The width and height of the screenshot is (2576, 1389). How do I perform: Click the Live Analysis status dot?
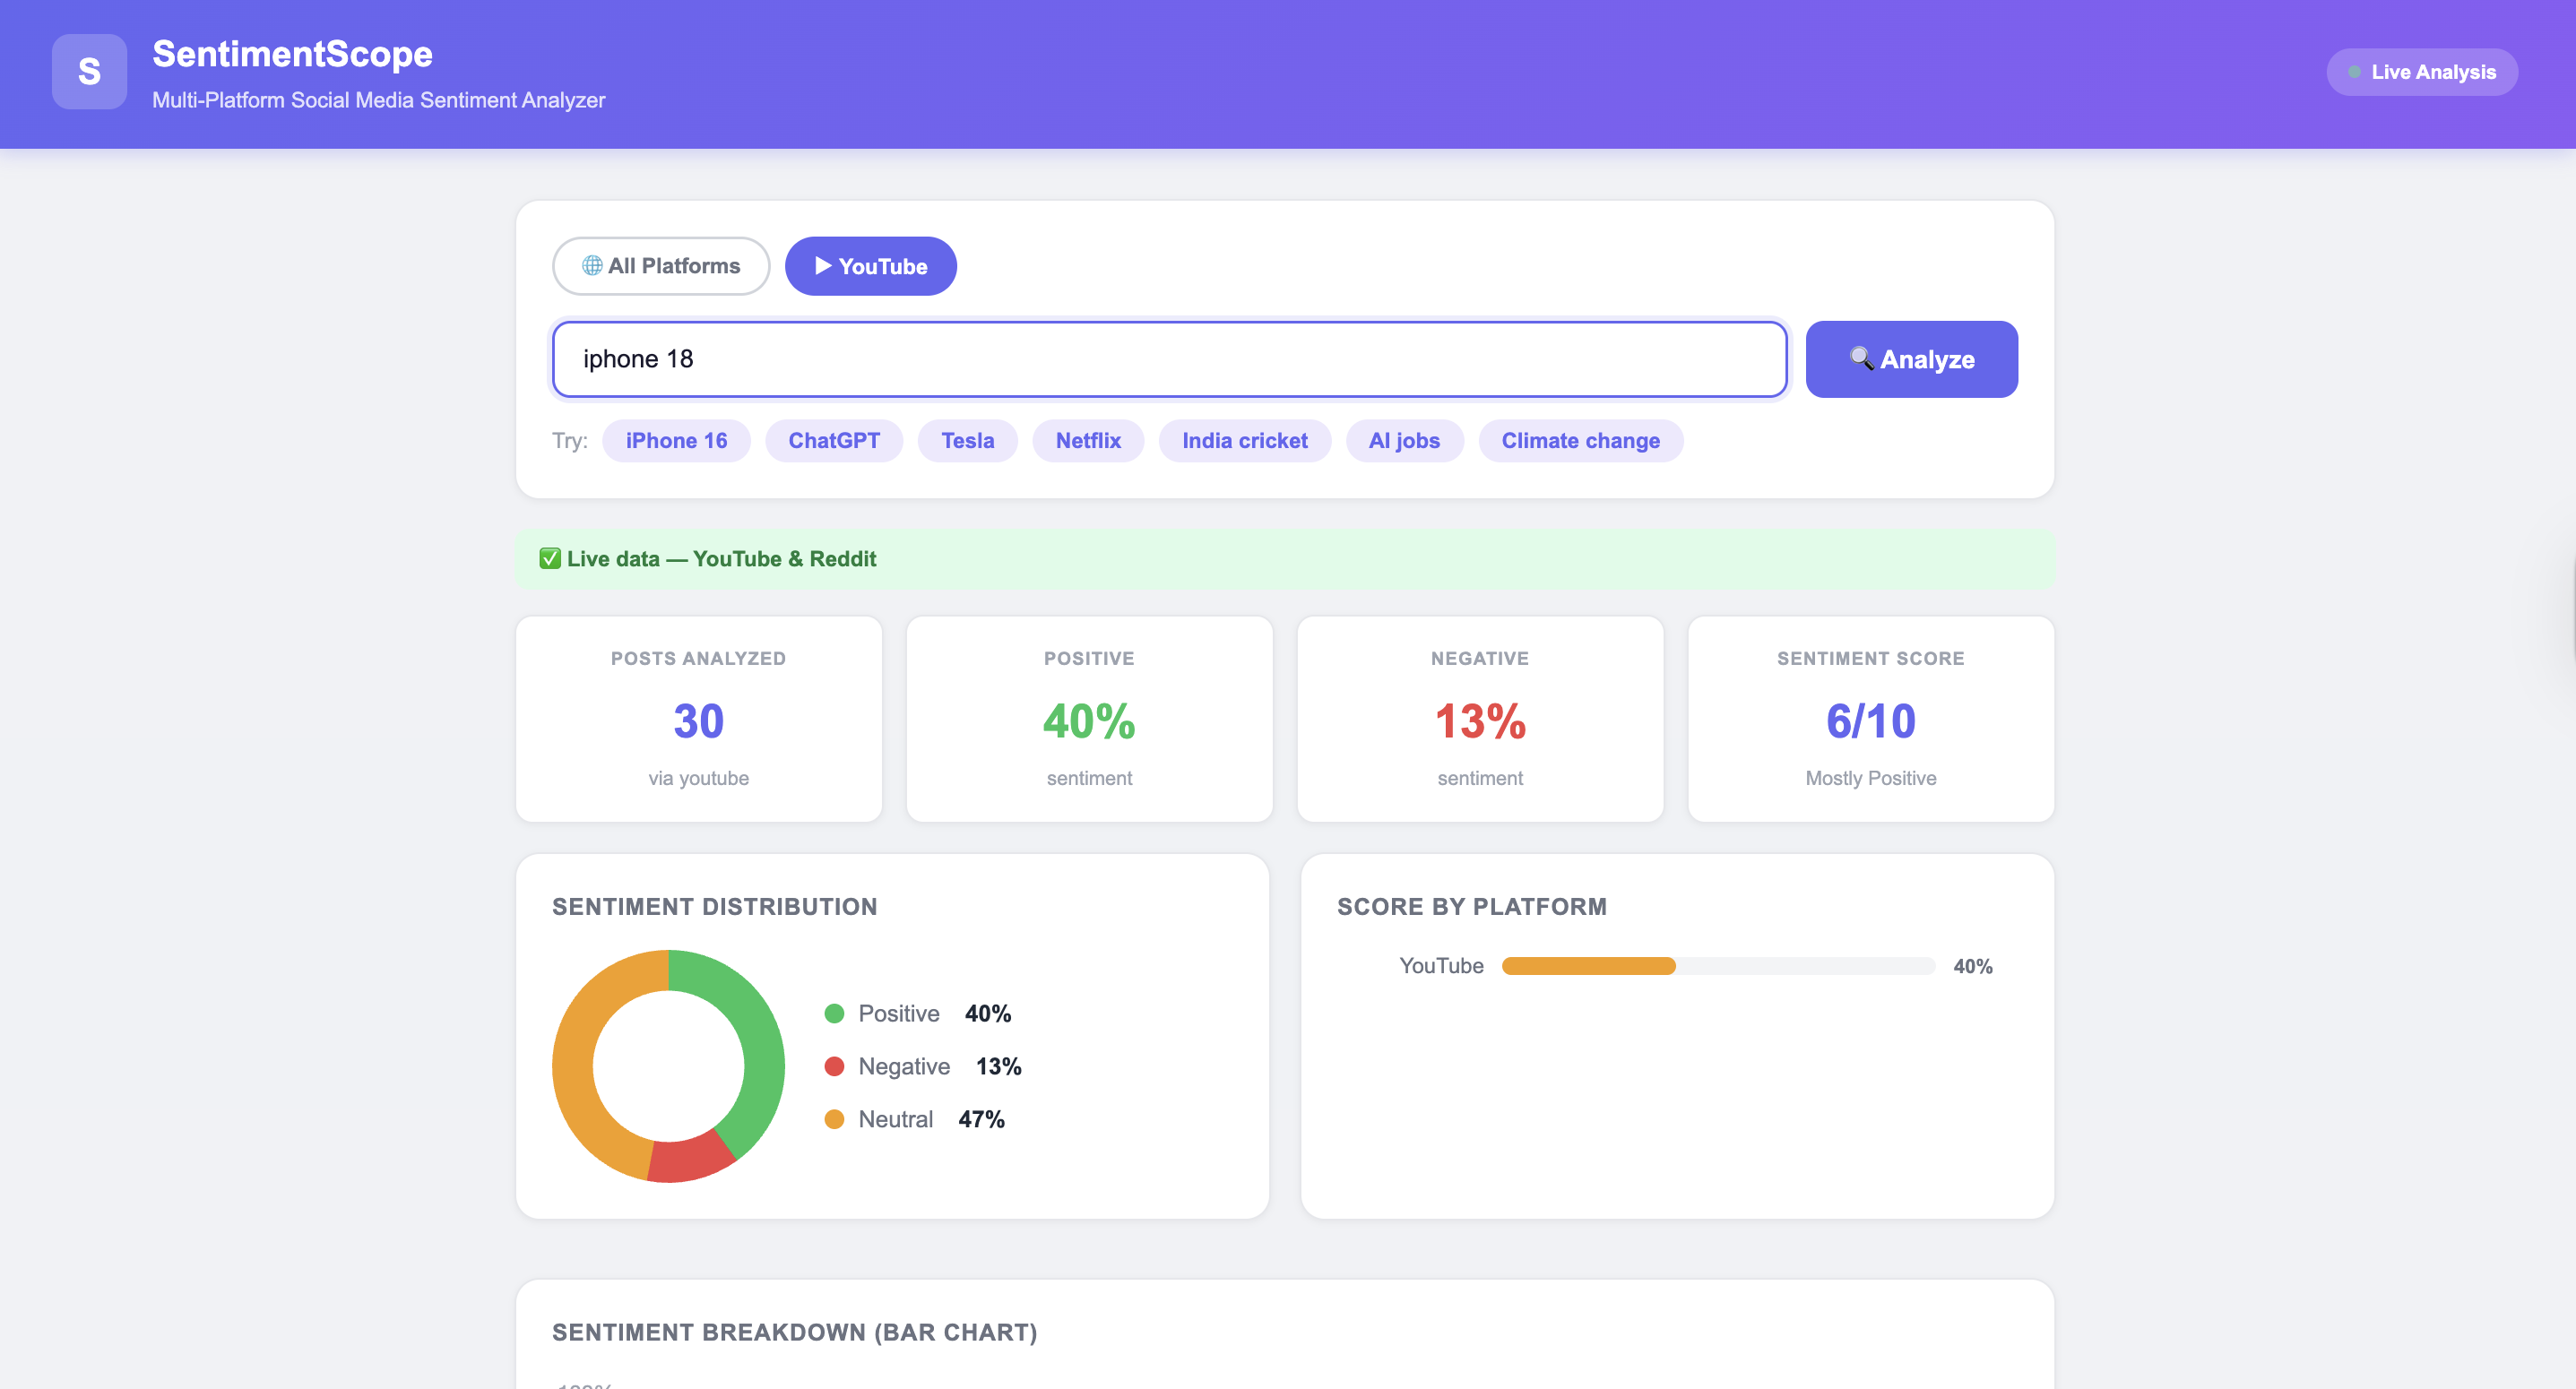point(2355,72)
